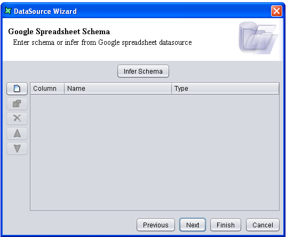
Task: Click the Column table header
Action: point(47,89)
